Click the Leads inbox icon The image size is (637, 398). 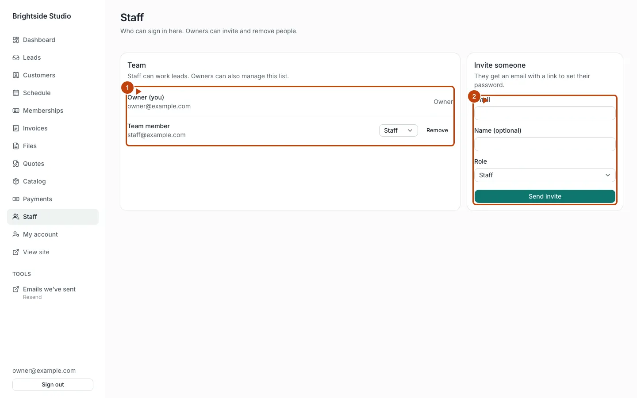[16, 57]
